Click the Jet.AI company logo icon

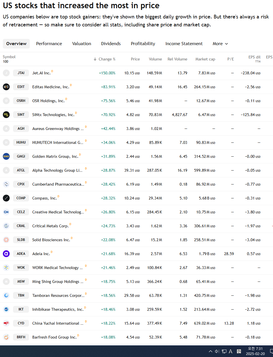pos(6,73)
